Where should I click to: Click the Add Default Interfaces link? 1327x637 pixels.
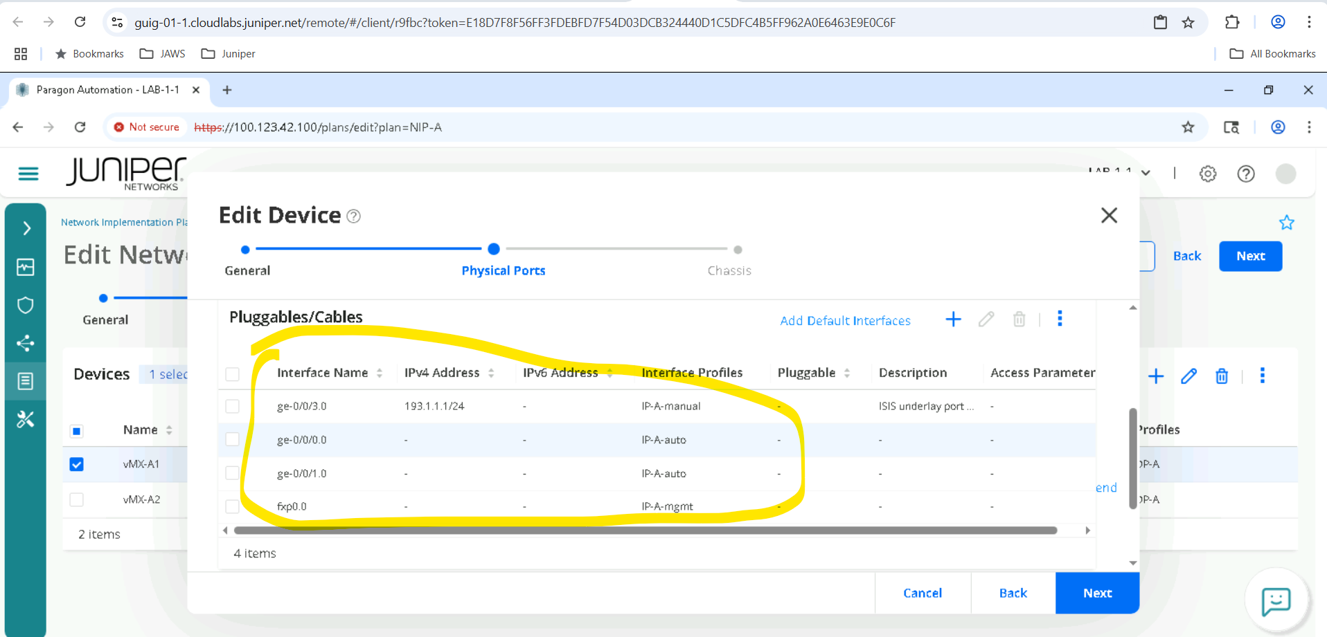pos(845,321)
